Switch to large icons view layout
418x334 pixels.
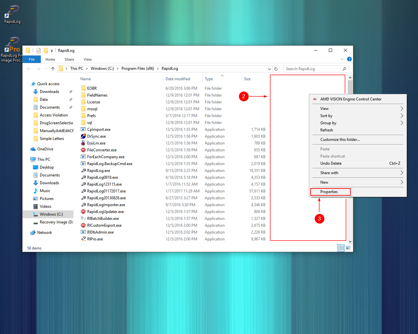[348, 248]
